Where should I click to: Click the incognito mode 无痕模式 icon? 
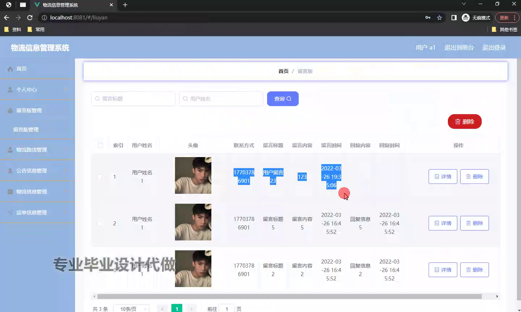tap(466, 17)
